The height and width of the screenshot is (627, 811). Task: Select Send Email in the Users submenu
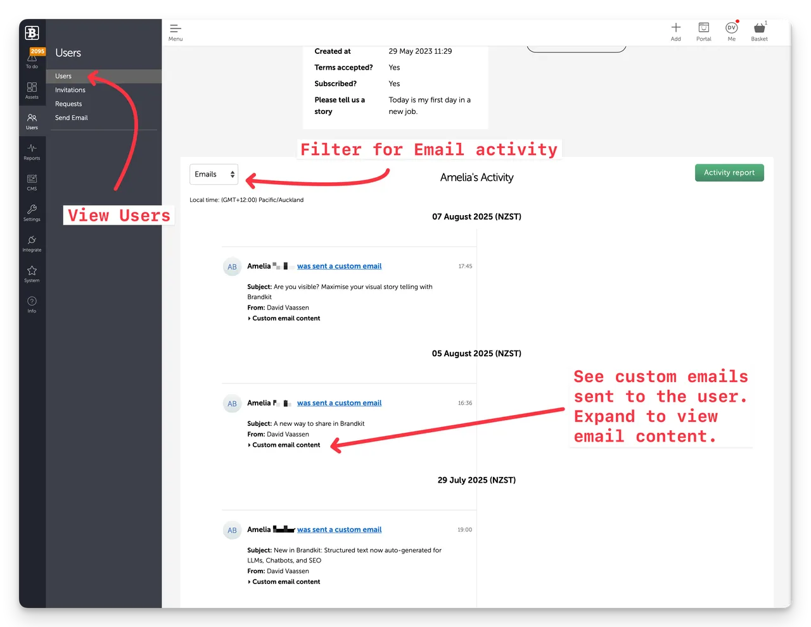(x=72, y=118)
